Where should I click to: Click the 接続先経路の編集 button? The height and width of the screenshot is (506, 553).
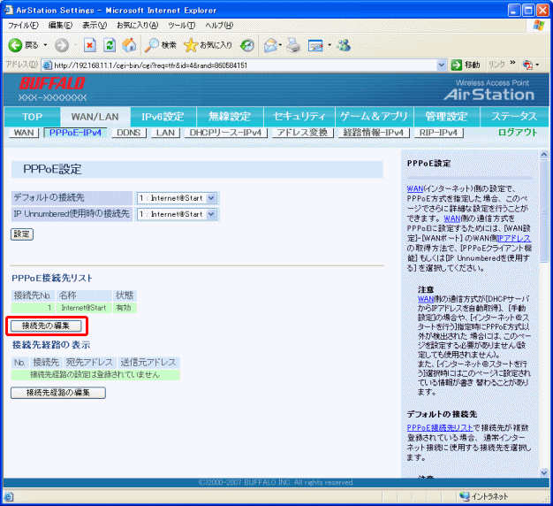click(x=58, y=393)
